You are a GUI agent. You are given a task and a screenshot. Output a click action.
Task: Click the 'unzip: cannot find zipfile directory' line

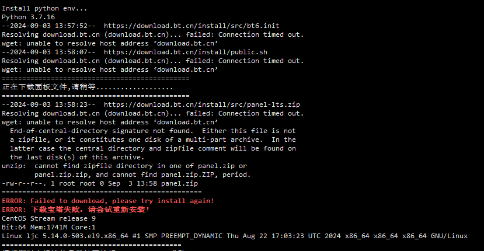point(124,166)
